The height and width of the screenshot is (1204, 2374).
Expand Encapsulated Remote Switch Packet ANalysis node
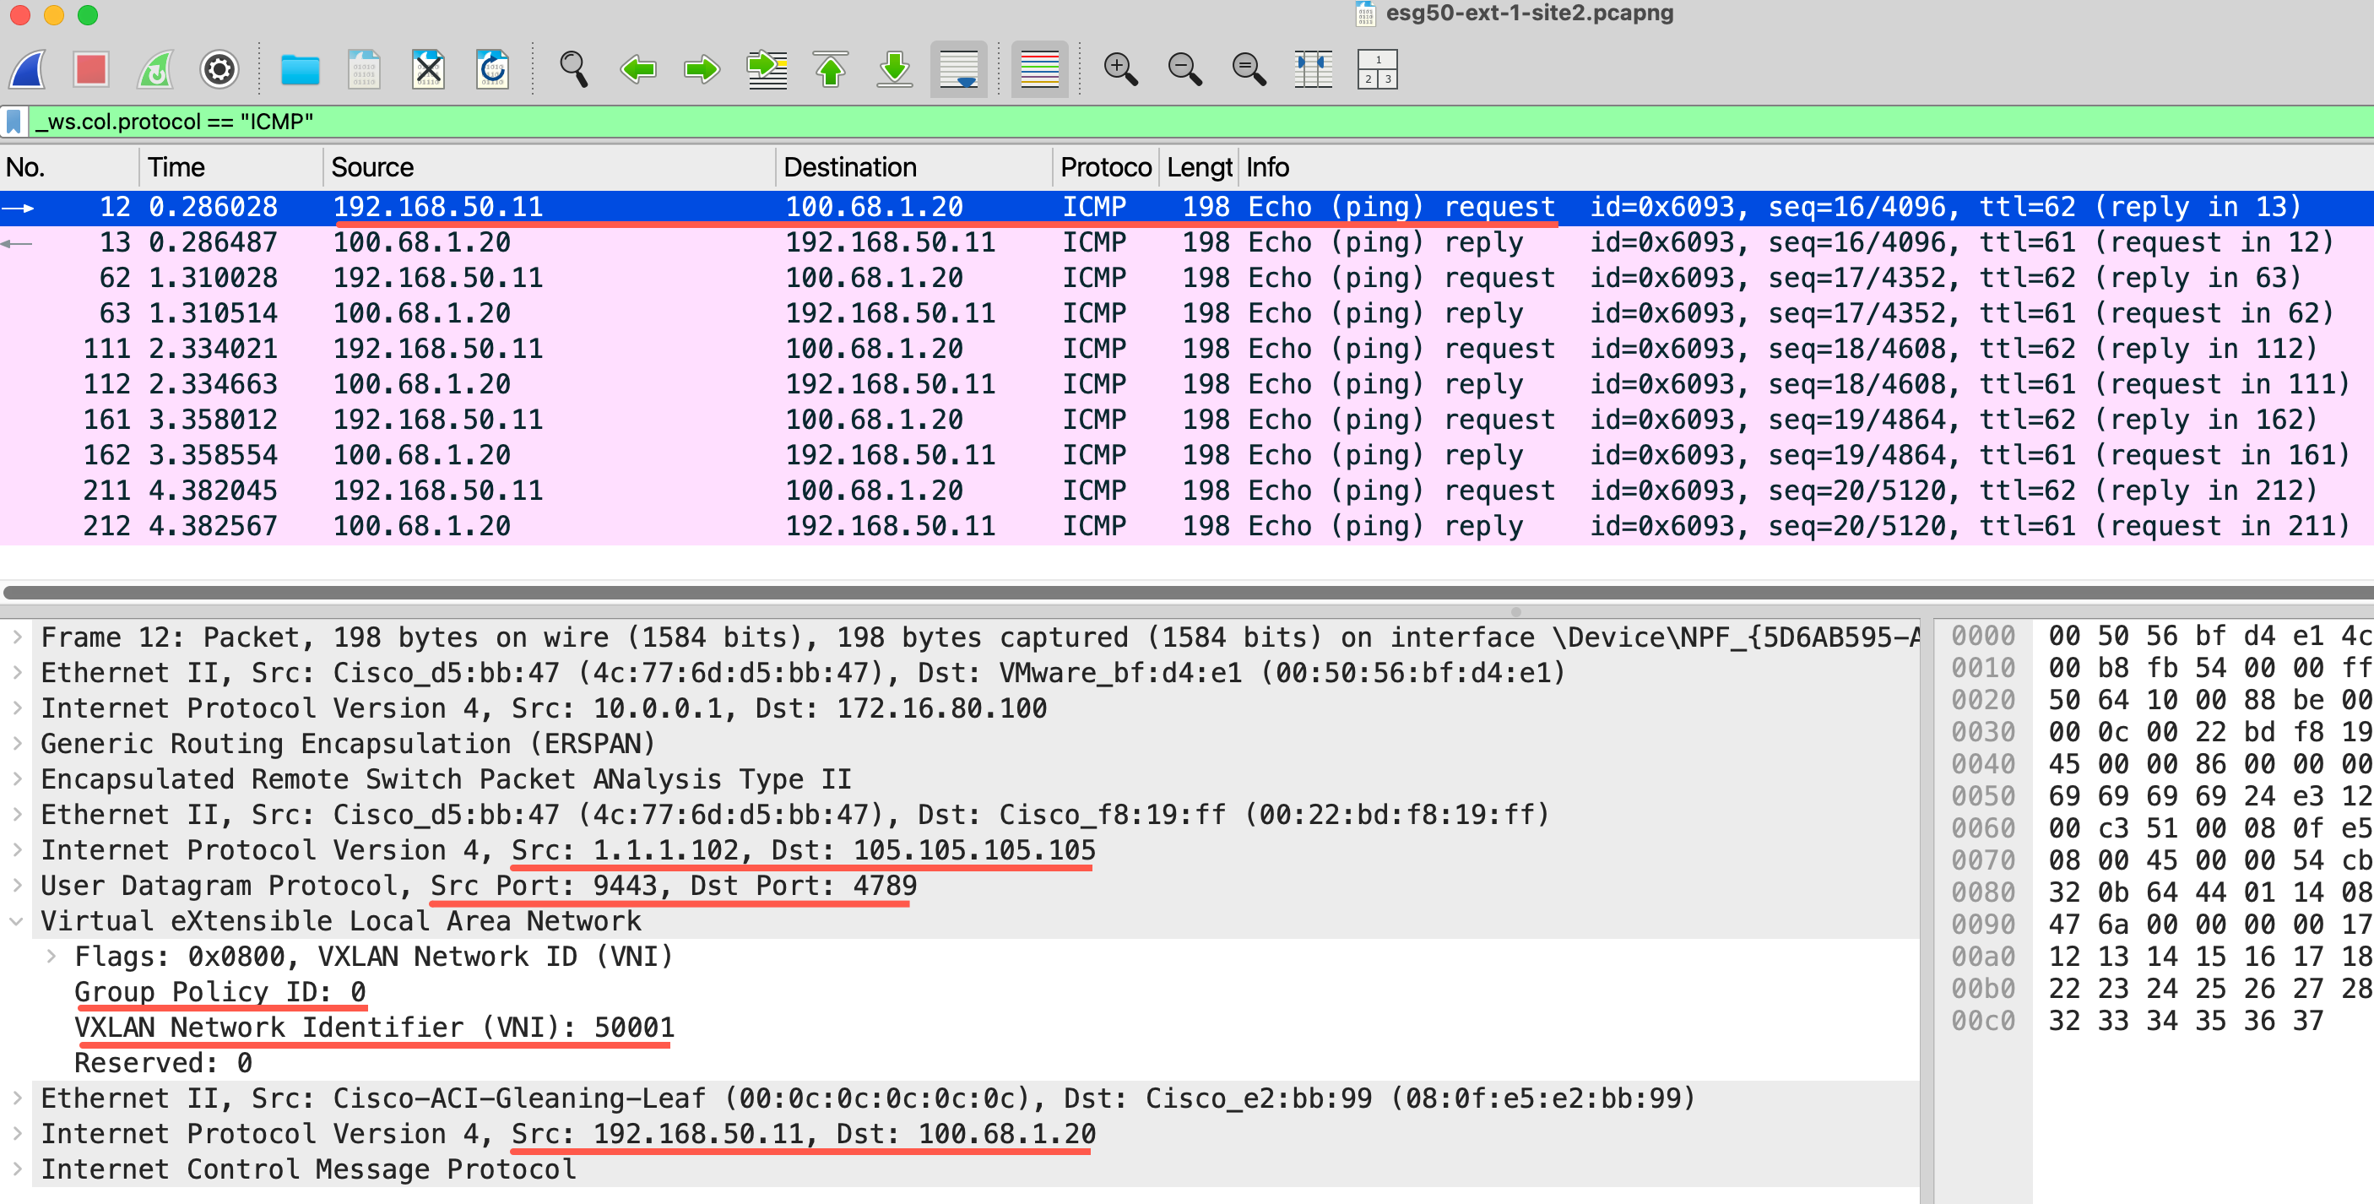point(17,779)
